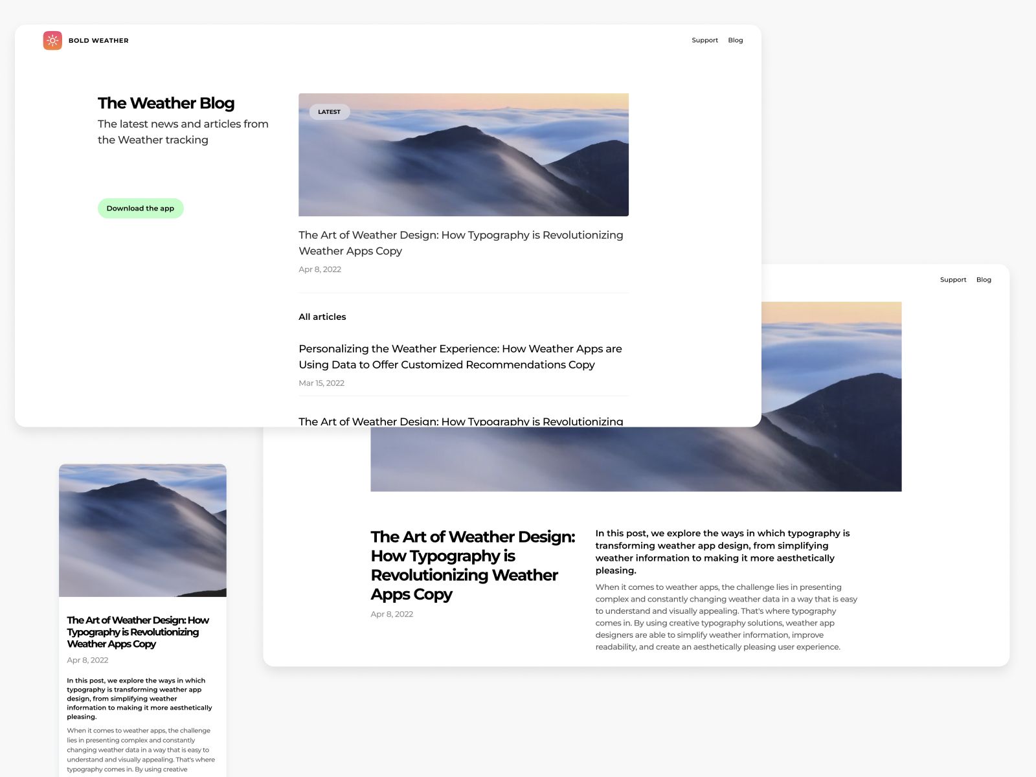
Task: Open the partially visible Art of Weather Design list item
Action: coord(461,421)
